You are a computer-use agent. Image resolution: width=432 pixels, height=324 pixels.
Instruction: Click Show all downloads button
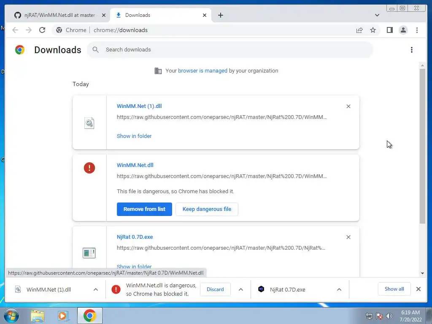tap(394, 289)
